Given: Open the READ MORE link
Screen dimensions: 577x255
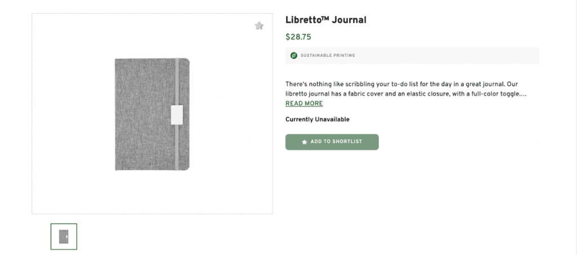Looking at the screenshot, I should pos(304,104).
